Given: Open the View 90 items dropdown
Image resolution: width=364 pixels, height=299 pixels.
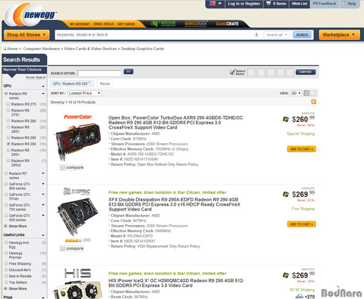Looking at the screenshot, I should [x=296, y=93].
